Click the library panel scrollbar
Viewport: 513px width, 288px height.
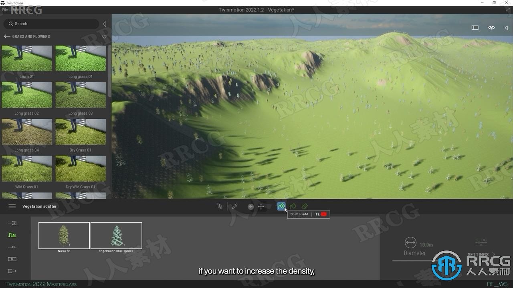pyautogui.click(x=109, y=71)
